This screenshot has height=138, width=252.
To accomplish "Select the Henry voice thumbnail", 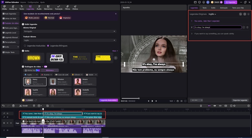I will click(35, 82).
